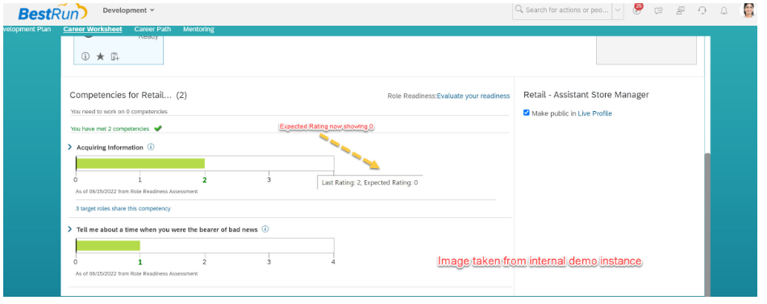Click the Last Rating tooltip text
The height and width of the screenshot is (304, 767).
coord(370,183)
